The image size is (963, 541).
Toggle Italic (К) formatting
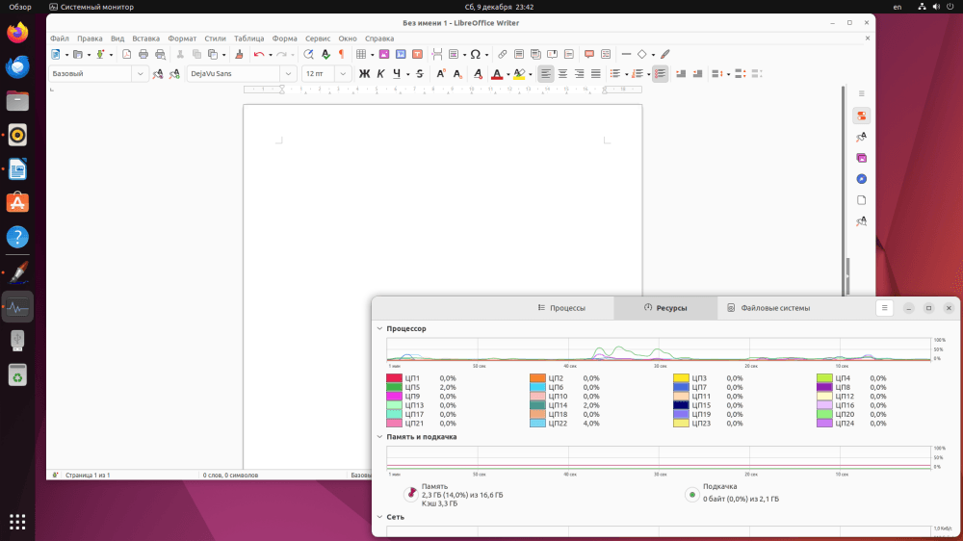(380, 74)
